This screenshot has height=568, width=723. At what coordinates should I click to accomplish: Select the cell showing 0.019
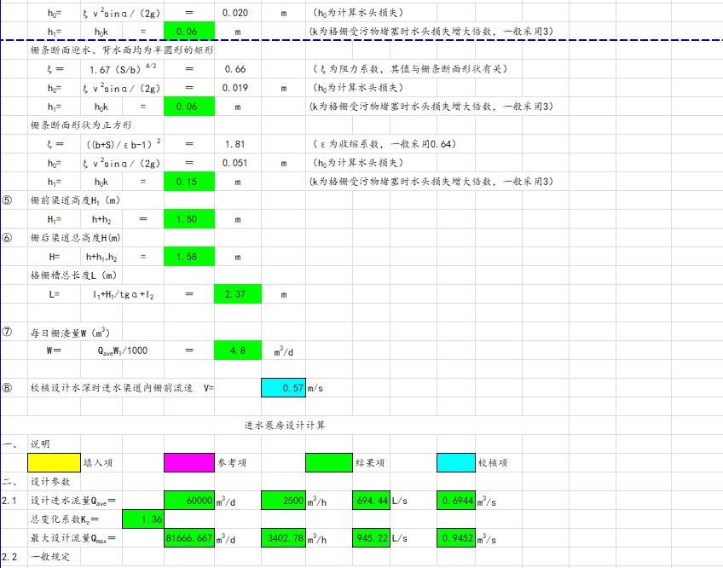pyautogui.click(x=238, y=88)
